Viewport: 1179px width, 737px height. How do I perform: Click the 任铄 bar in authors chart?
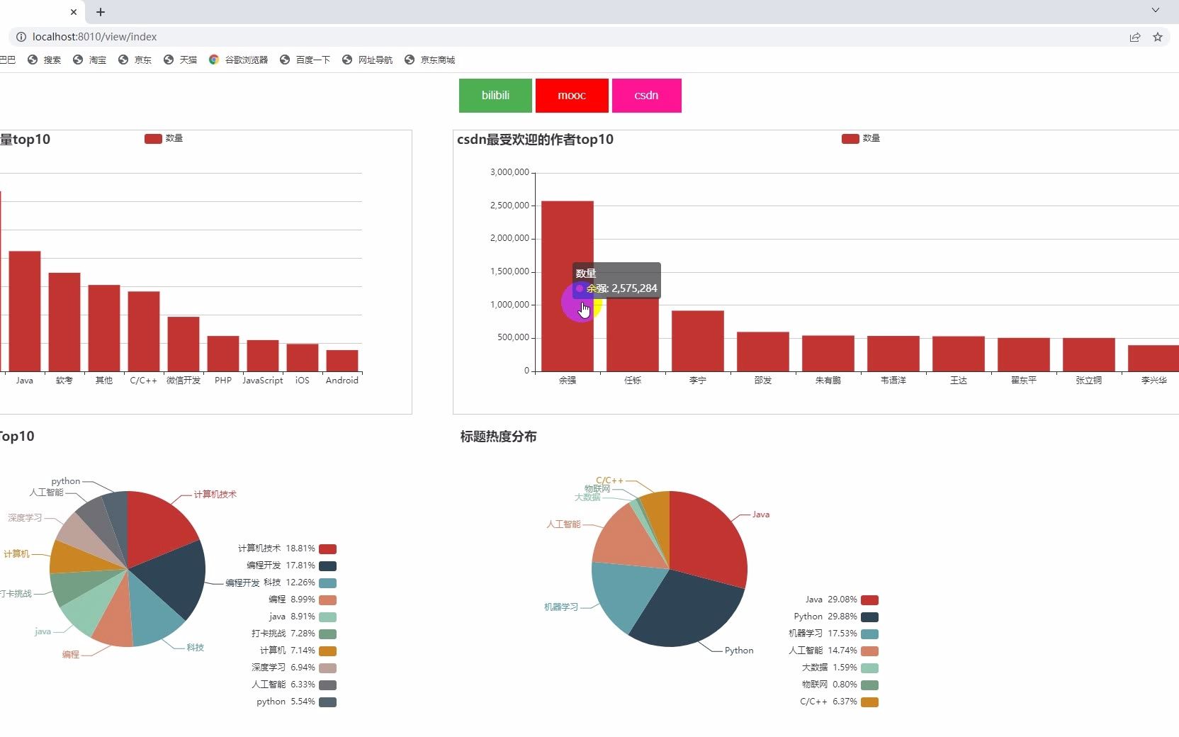633,334
